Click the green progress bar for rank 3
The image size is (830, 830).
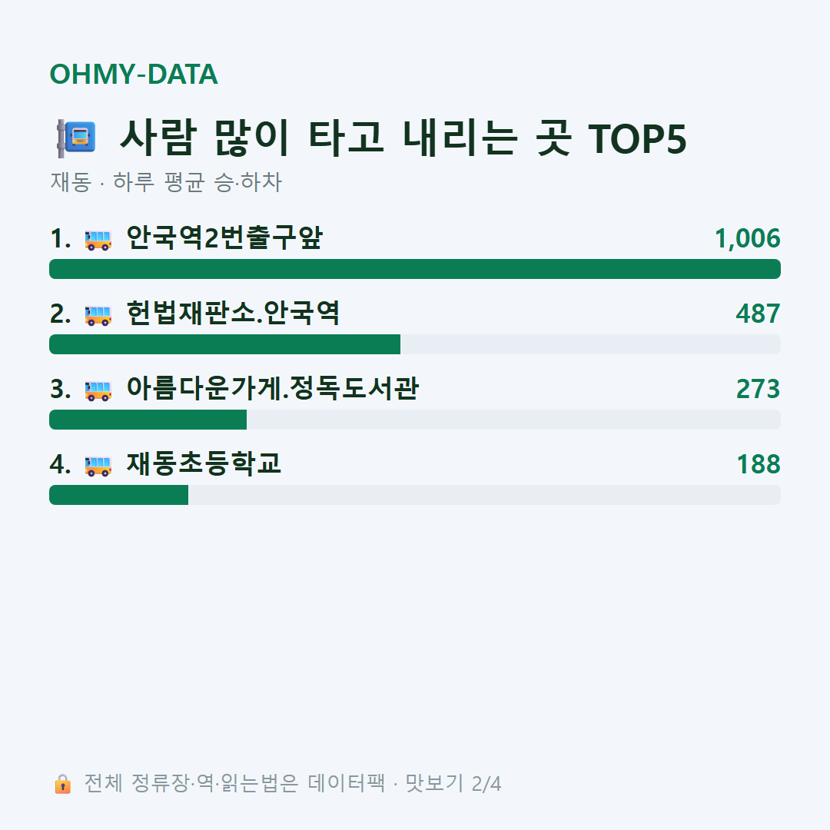[x=148, y=420]
